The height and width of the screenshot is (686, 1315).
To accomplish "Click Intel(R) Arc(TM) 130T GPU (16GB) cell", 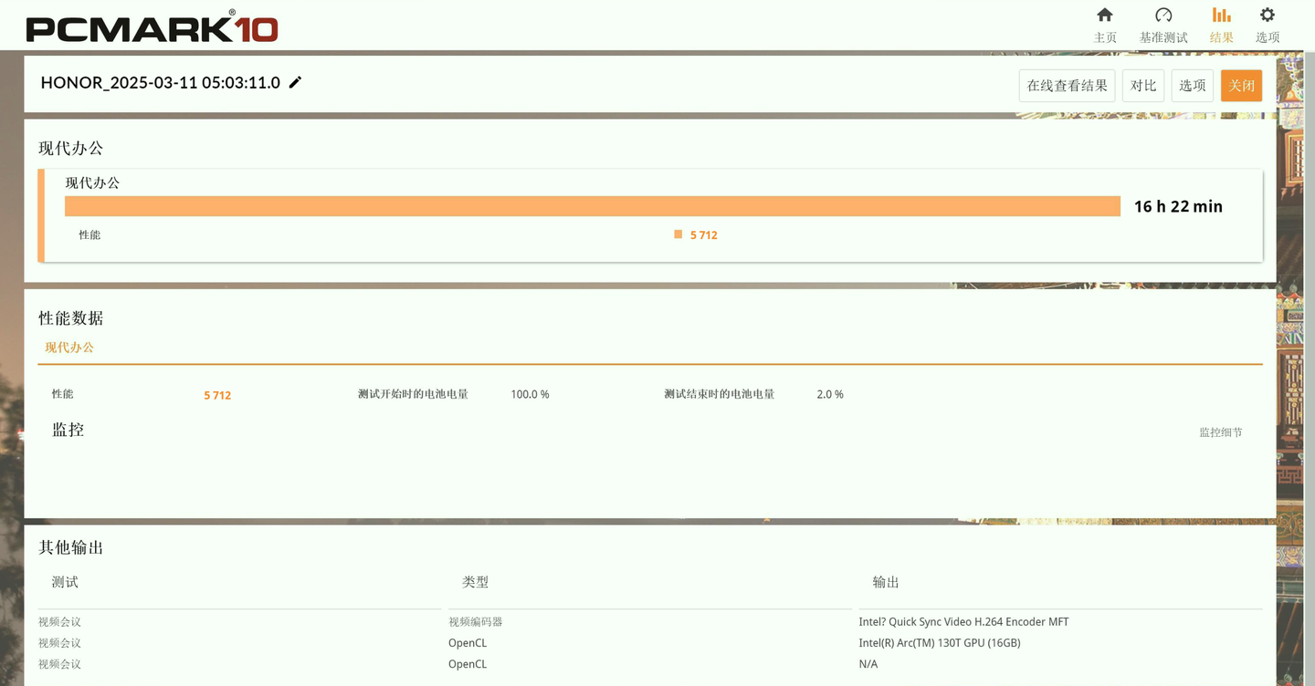I will (x=940, y=643).
